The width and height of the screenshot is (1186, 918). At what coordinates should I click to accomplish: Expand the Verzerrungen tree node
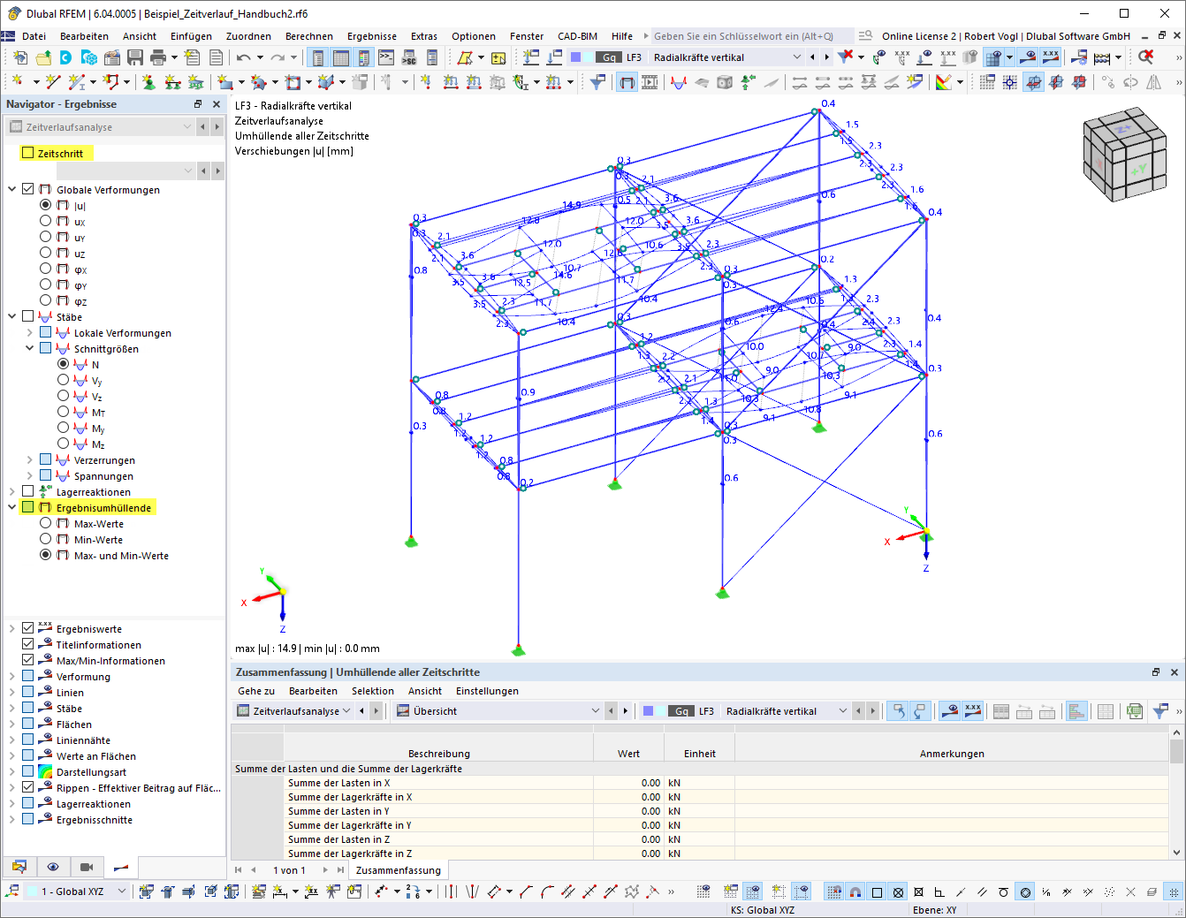29,459
